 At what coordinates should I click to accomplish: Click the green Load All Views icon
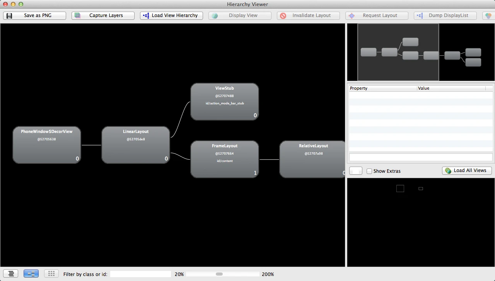448,170
